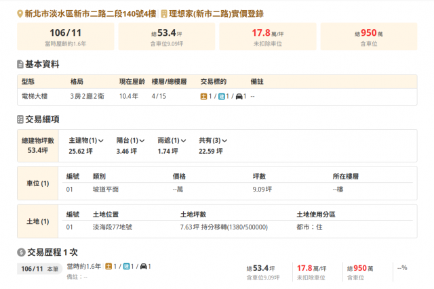Image resolution: width=434 pixels, height=289 pixels.
Task: Click the --樓 parking floor cell
Action: pyautogui.click(x=338, y=190)
